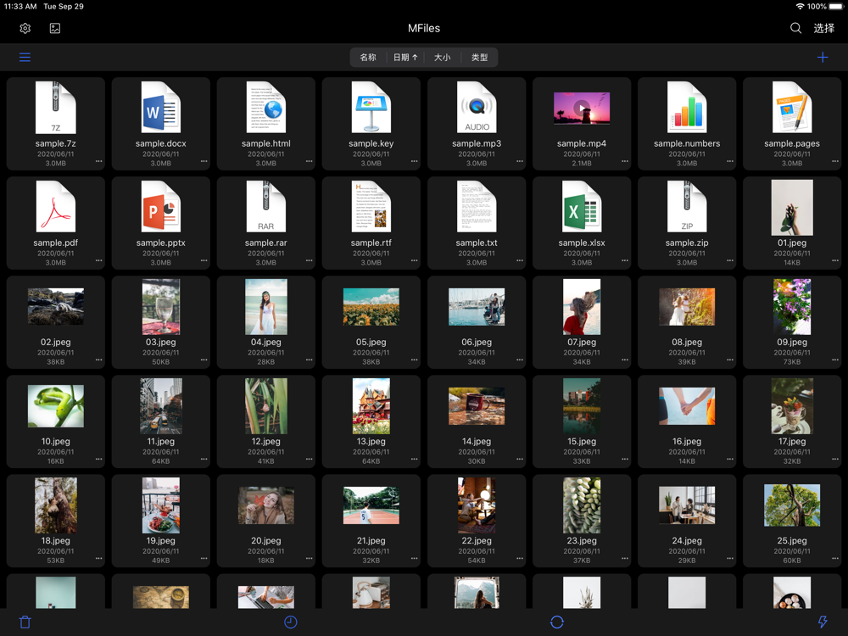Sort files by 大小 tab
This screenshot has width=848, height=636.
coord(442,58)
